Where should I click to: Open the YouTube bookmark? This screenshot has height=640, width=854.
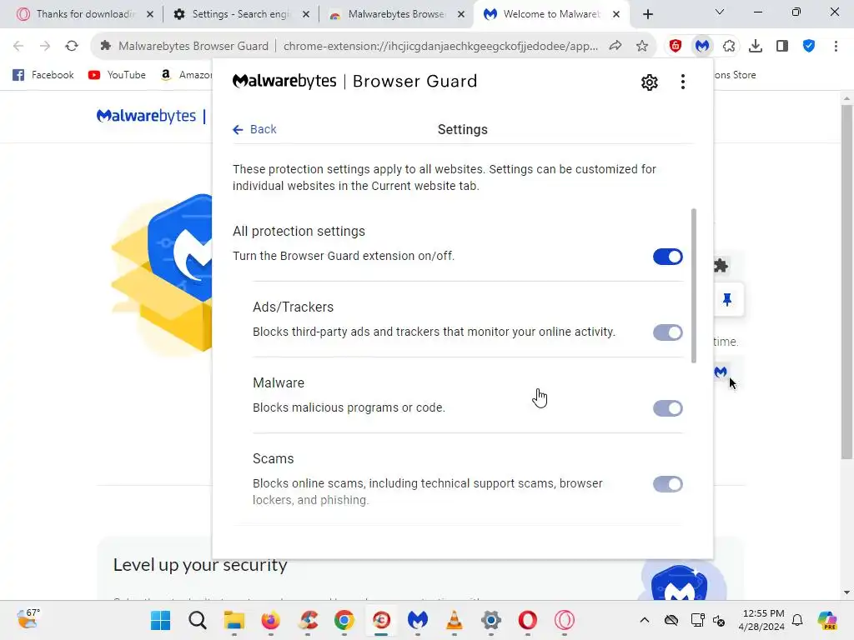point(117,75)
